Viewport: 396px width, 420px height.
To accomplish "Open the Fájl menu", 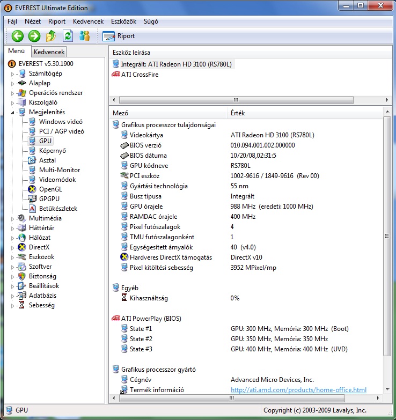I will (12, 21).
